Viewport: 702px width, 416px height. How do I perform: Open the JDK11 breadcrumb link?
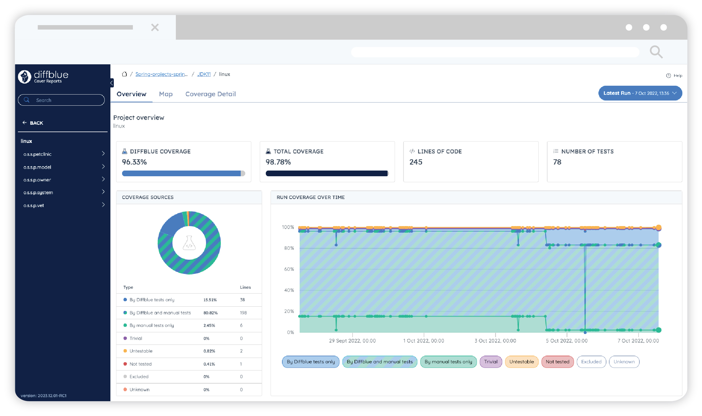click(204, 74)
